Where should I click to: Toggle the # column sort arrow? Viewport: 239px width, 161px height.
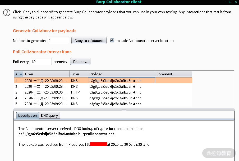(x=21, y=74)
